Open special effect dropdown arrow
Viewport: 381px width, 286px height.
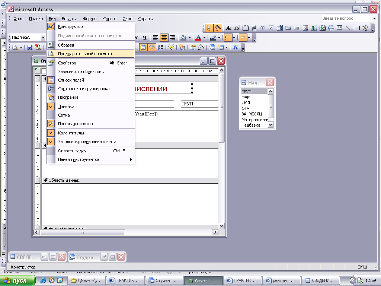click(x=249, y=38)
